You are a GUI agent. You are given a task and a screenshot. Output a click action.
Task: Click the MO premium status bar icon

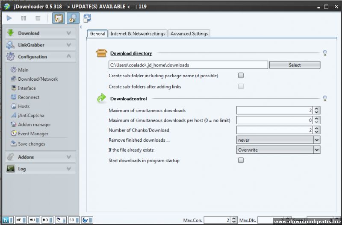pos(47,220)
